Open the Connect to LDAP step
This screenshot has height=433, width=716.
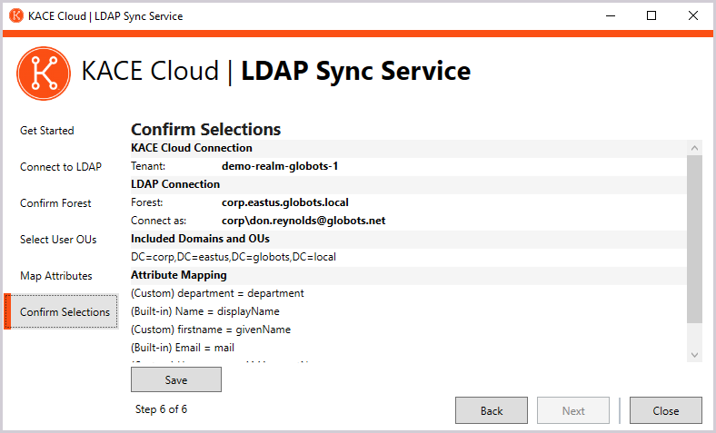point(61,167)
